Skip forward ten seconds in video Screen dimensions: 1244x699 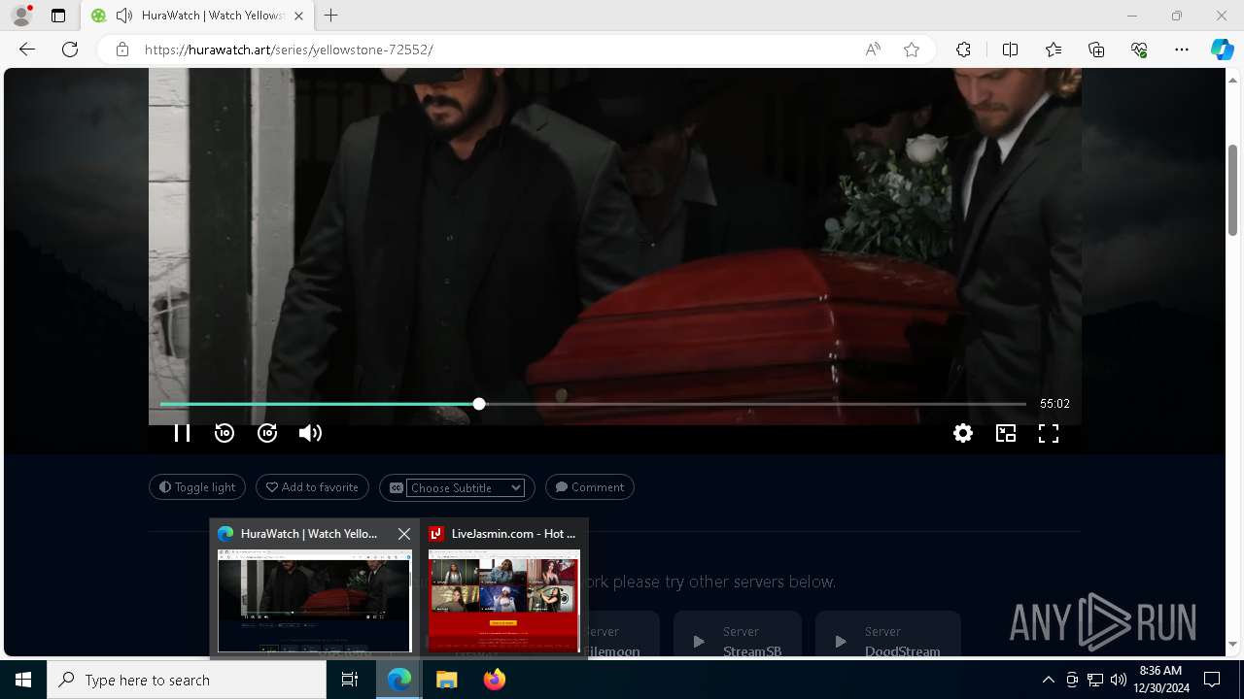(x=267, y=433)
